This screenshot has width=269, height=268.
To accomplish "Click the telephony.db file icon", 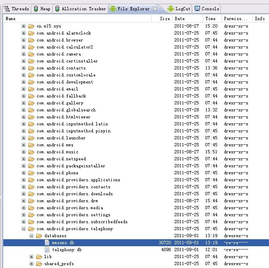I will coord(47,250).
